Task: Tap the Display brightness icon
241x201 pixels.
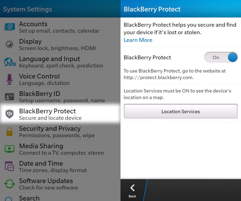Action: [x=9, y=44]
